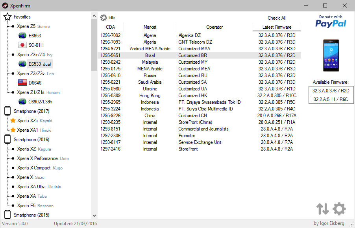The width and height of the screenshot is (355, 228).
Task: Select the SO-01H model entry
Action: point(36,45)
